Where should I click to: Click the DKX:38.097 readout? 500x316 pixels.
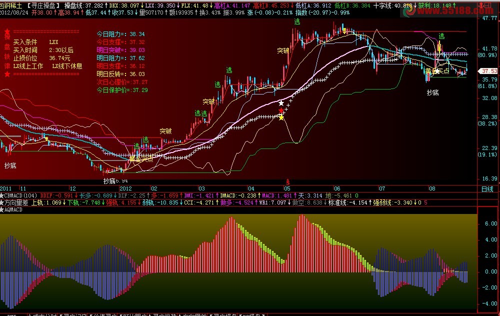(x=124, y=5)
